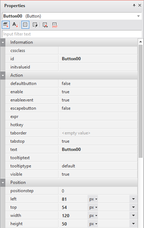This screenshot has width=144, height=228.
Task: Open the events list icon
Action: coord(35,25)
